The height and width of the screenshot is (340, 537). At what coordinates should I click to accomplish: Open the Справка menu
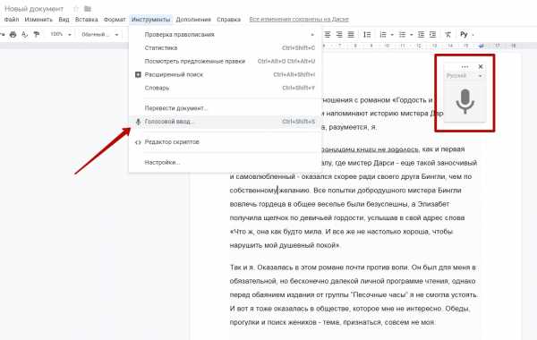tap(228, 20)
